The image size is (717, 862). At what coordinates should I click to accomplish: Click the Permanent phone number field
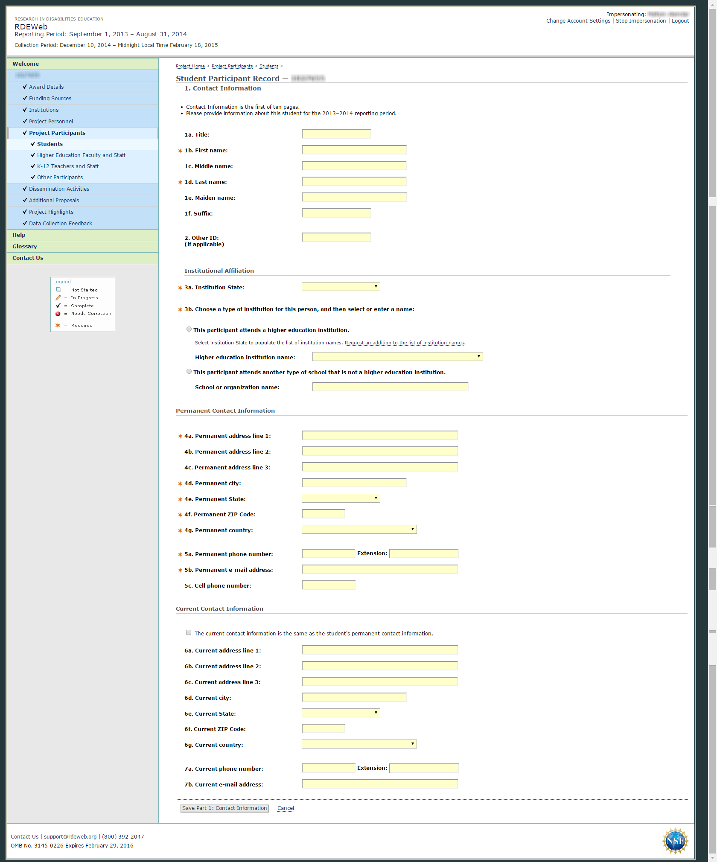point(329,553)
